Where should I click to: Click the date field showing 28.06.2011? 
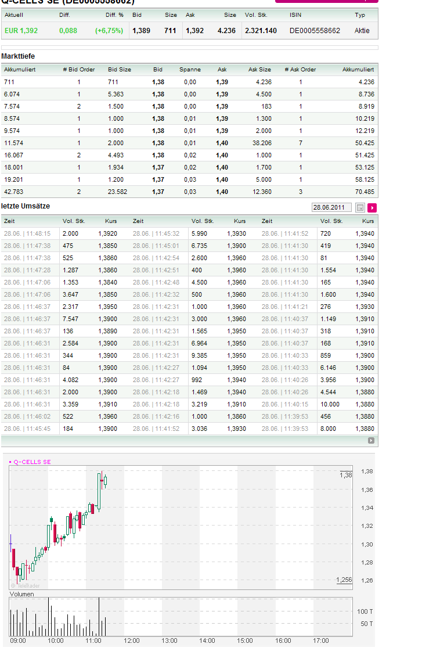(331, 207)
